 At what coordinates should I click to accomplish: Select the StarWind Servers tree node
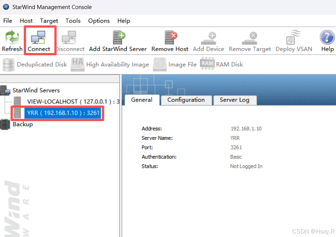[36, 90]
